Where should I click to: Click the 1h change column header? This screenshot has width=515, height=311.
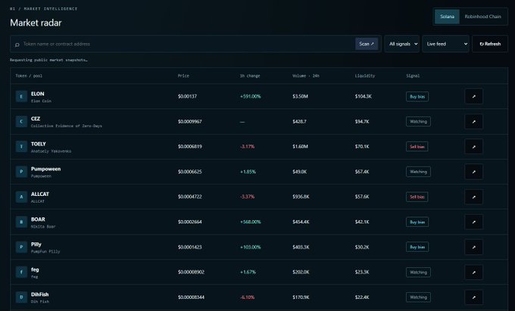tap(250, 76)
